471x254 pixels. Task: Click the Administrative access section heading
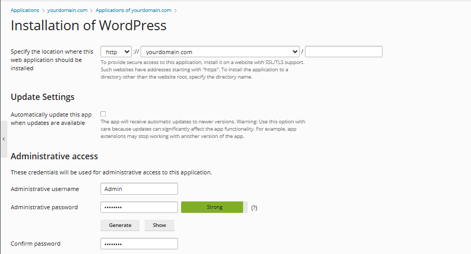coord(54,157)
